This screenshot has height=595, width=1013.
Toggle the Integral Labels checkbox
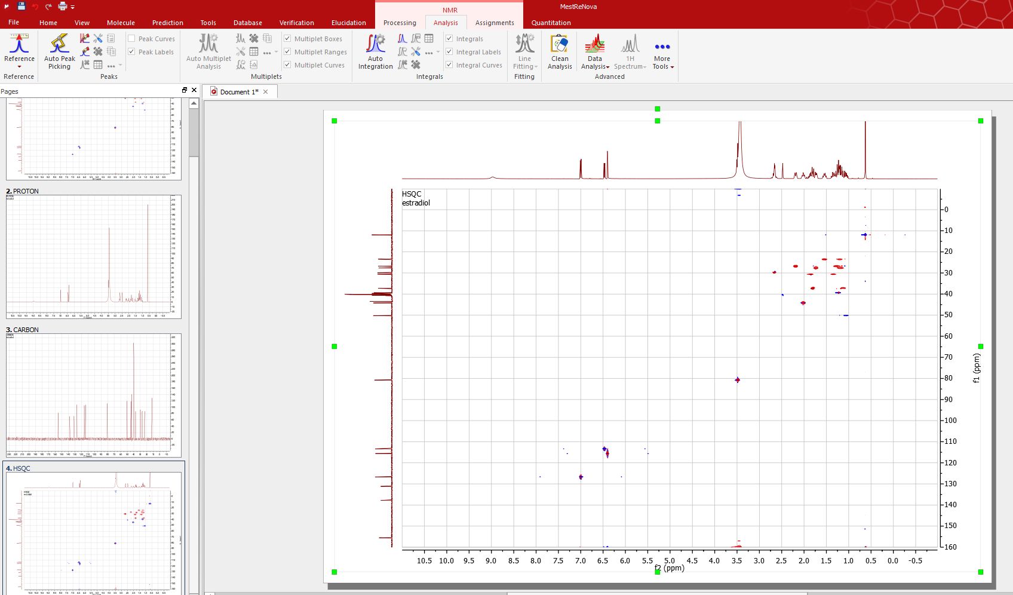(449, 51)
